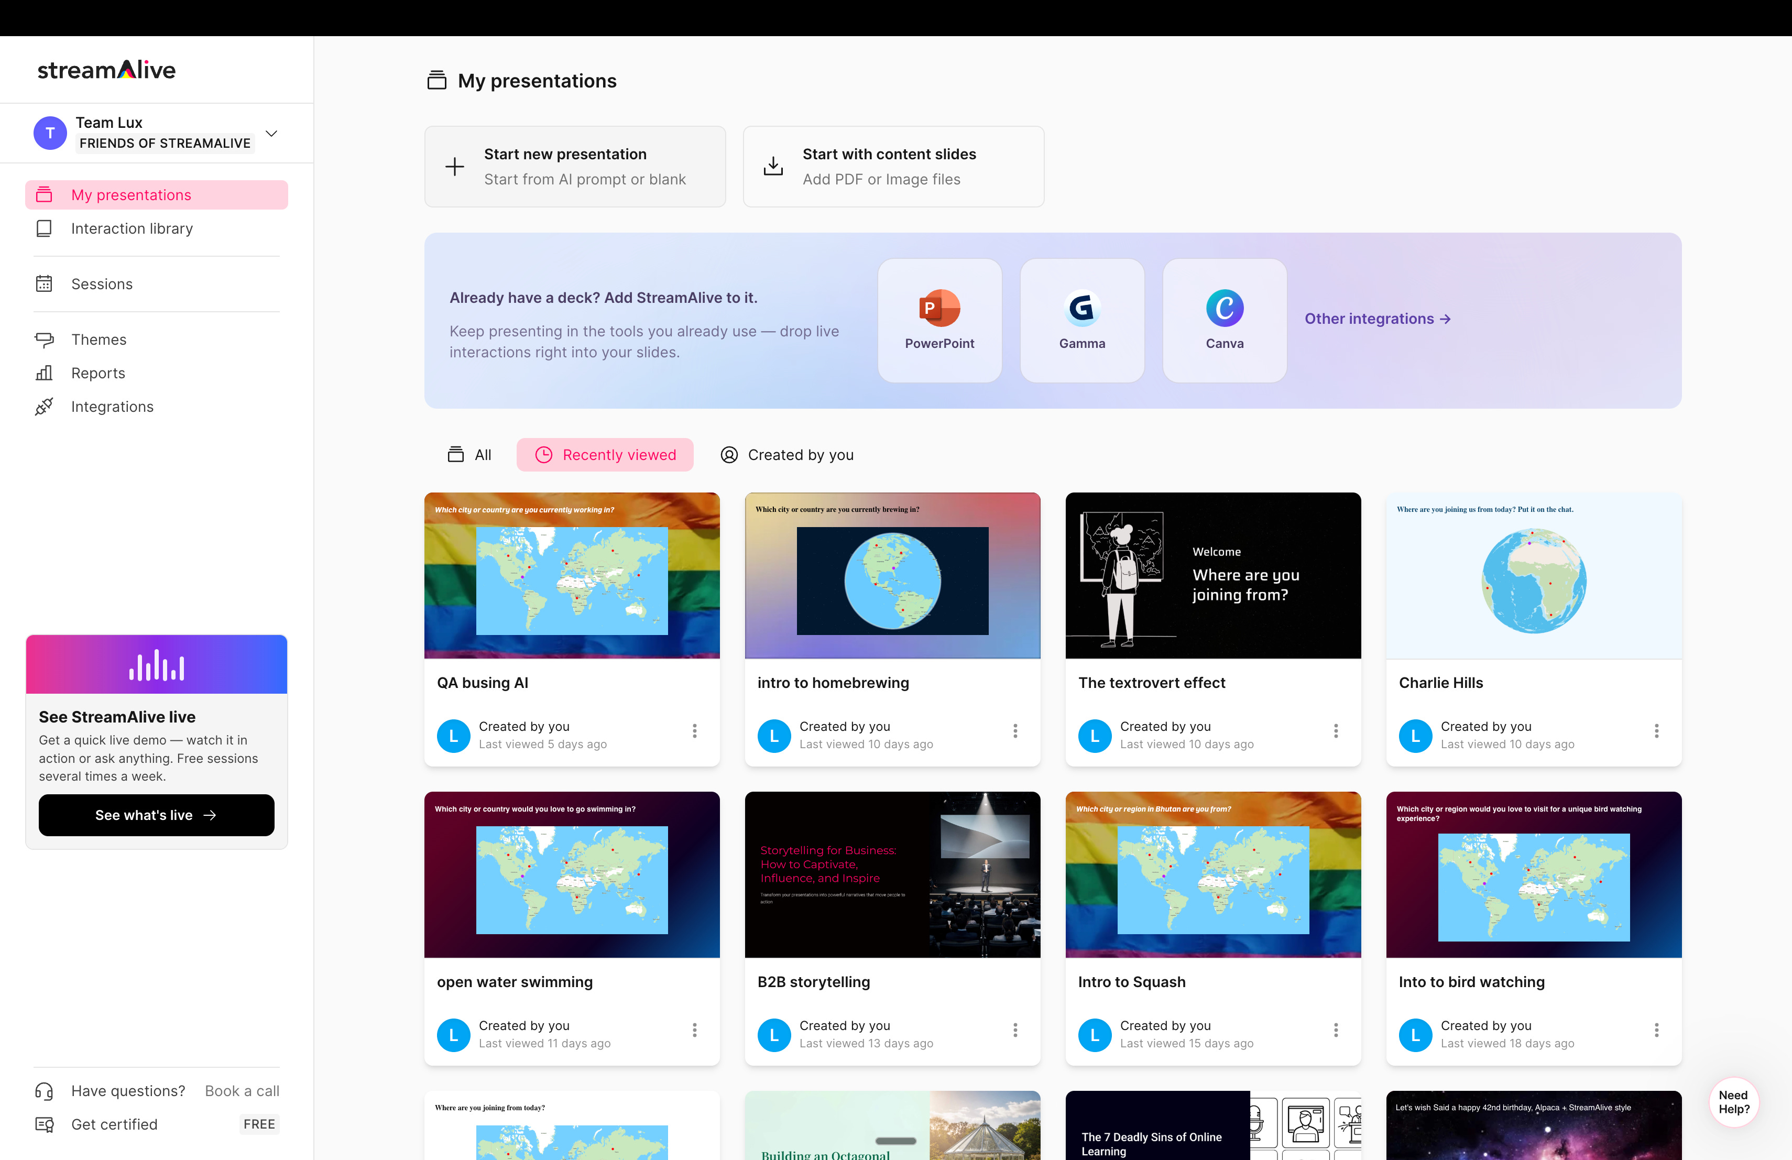
Task: Open My presentations in sidebar
Action: tap(157, 195)
